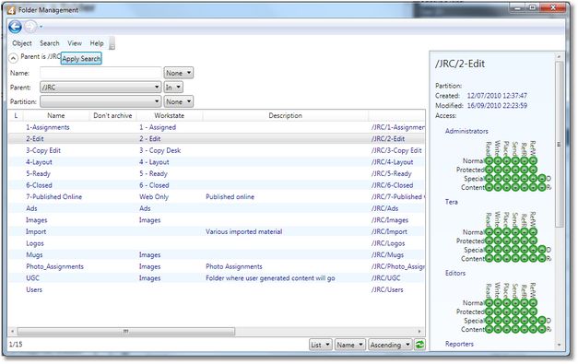Click the green refresh icon beside Ascending
578x364 pixels.
pos(419,345)
